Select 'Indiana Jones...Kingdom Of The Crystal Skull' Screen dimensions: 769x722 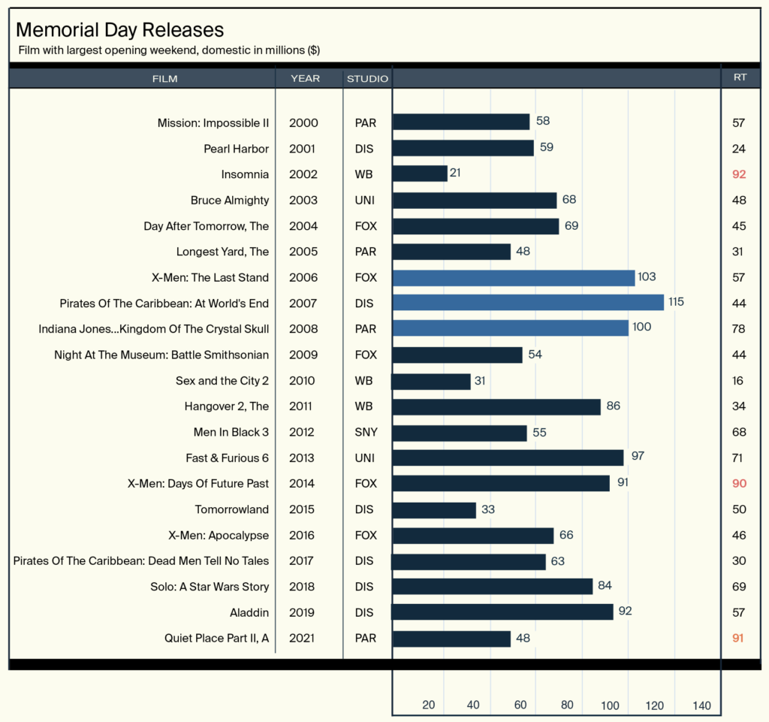point(153,329)
